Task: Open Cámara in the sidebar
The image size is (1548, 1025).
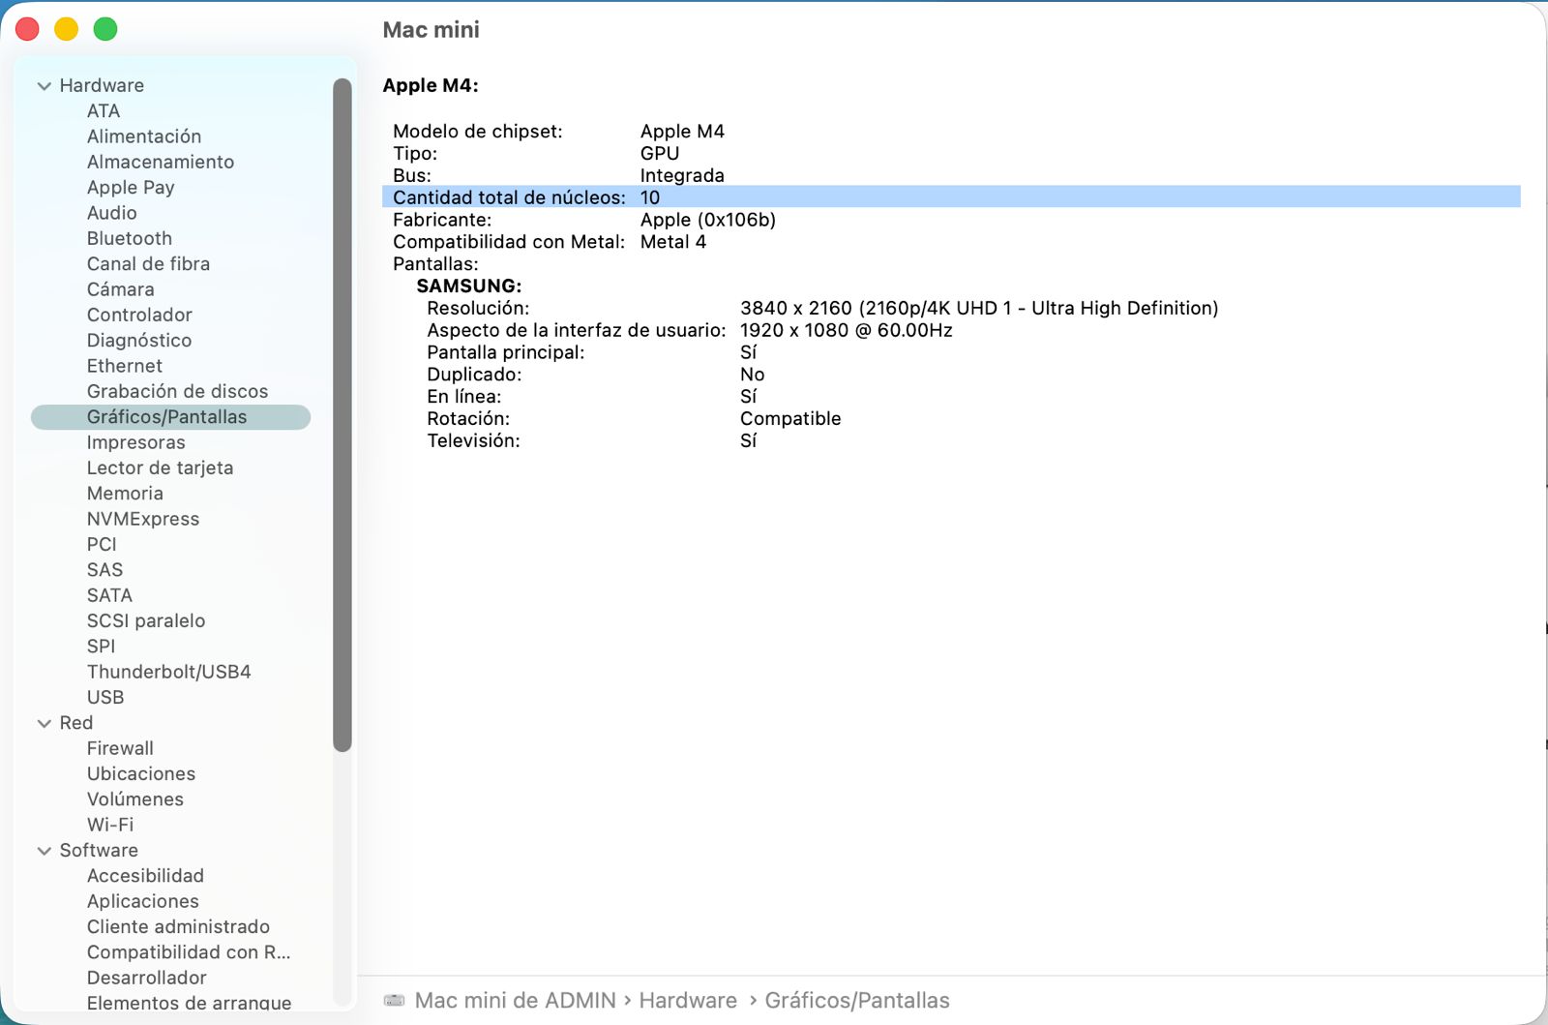Action: [121, 289]
